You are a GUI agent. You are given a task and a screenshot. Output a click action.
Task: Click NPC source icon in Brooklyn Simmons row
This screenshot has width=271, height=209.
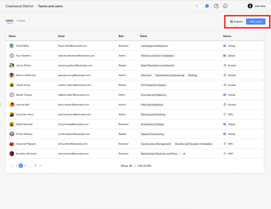225,153
